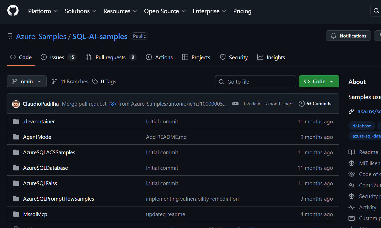Click the 63 Commits history icon
The height and width of the screenshot is (228, 381).
[301, 104]
